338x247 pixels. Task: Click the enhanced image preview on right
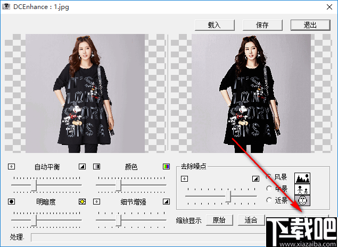[251, 93]
